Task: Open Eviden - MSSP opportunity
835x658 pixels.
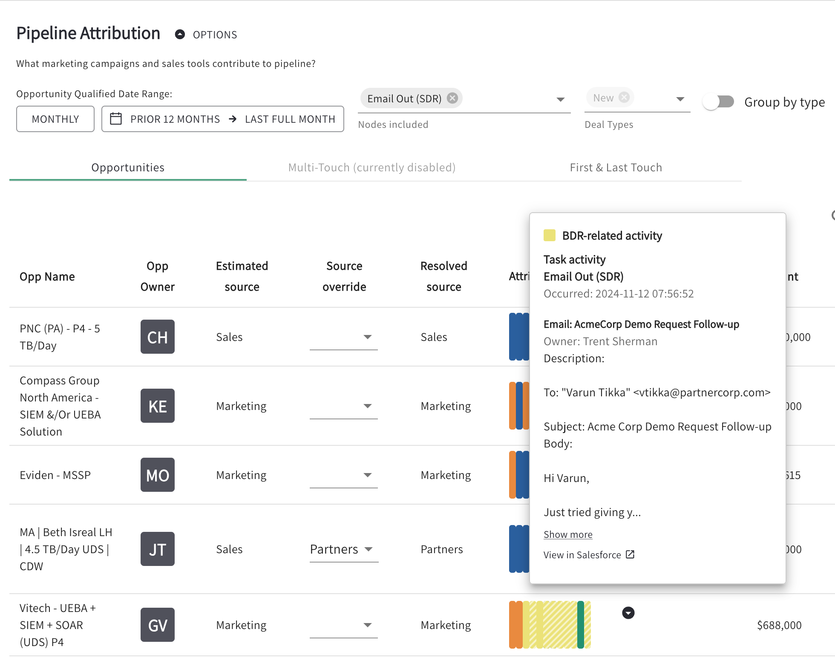Action: [x=55, y=475]
